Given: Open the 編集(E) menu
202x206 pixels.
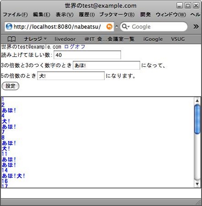Looking at the screenshot, I should (41, 15).
